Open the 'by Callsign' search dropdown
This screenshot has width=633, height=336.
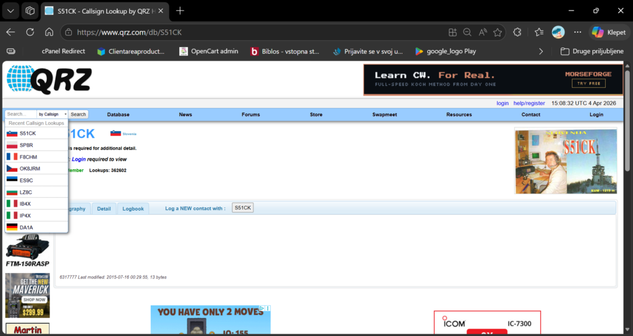tap(53, 114)
